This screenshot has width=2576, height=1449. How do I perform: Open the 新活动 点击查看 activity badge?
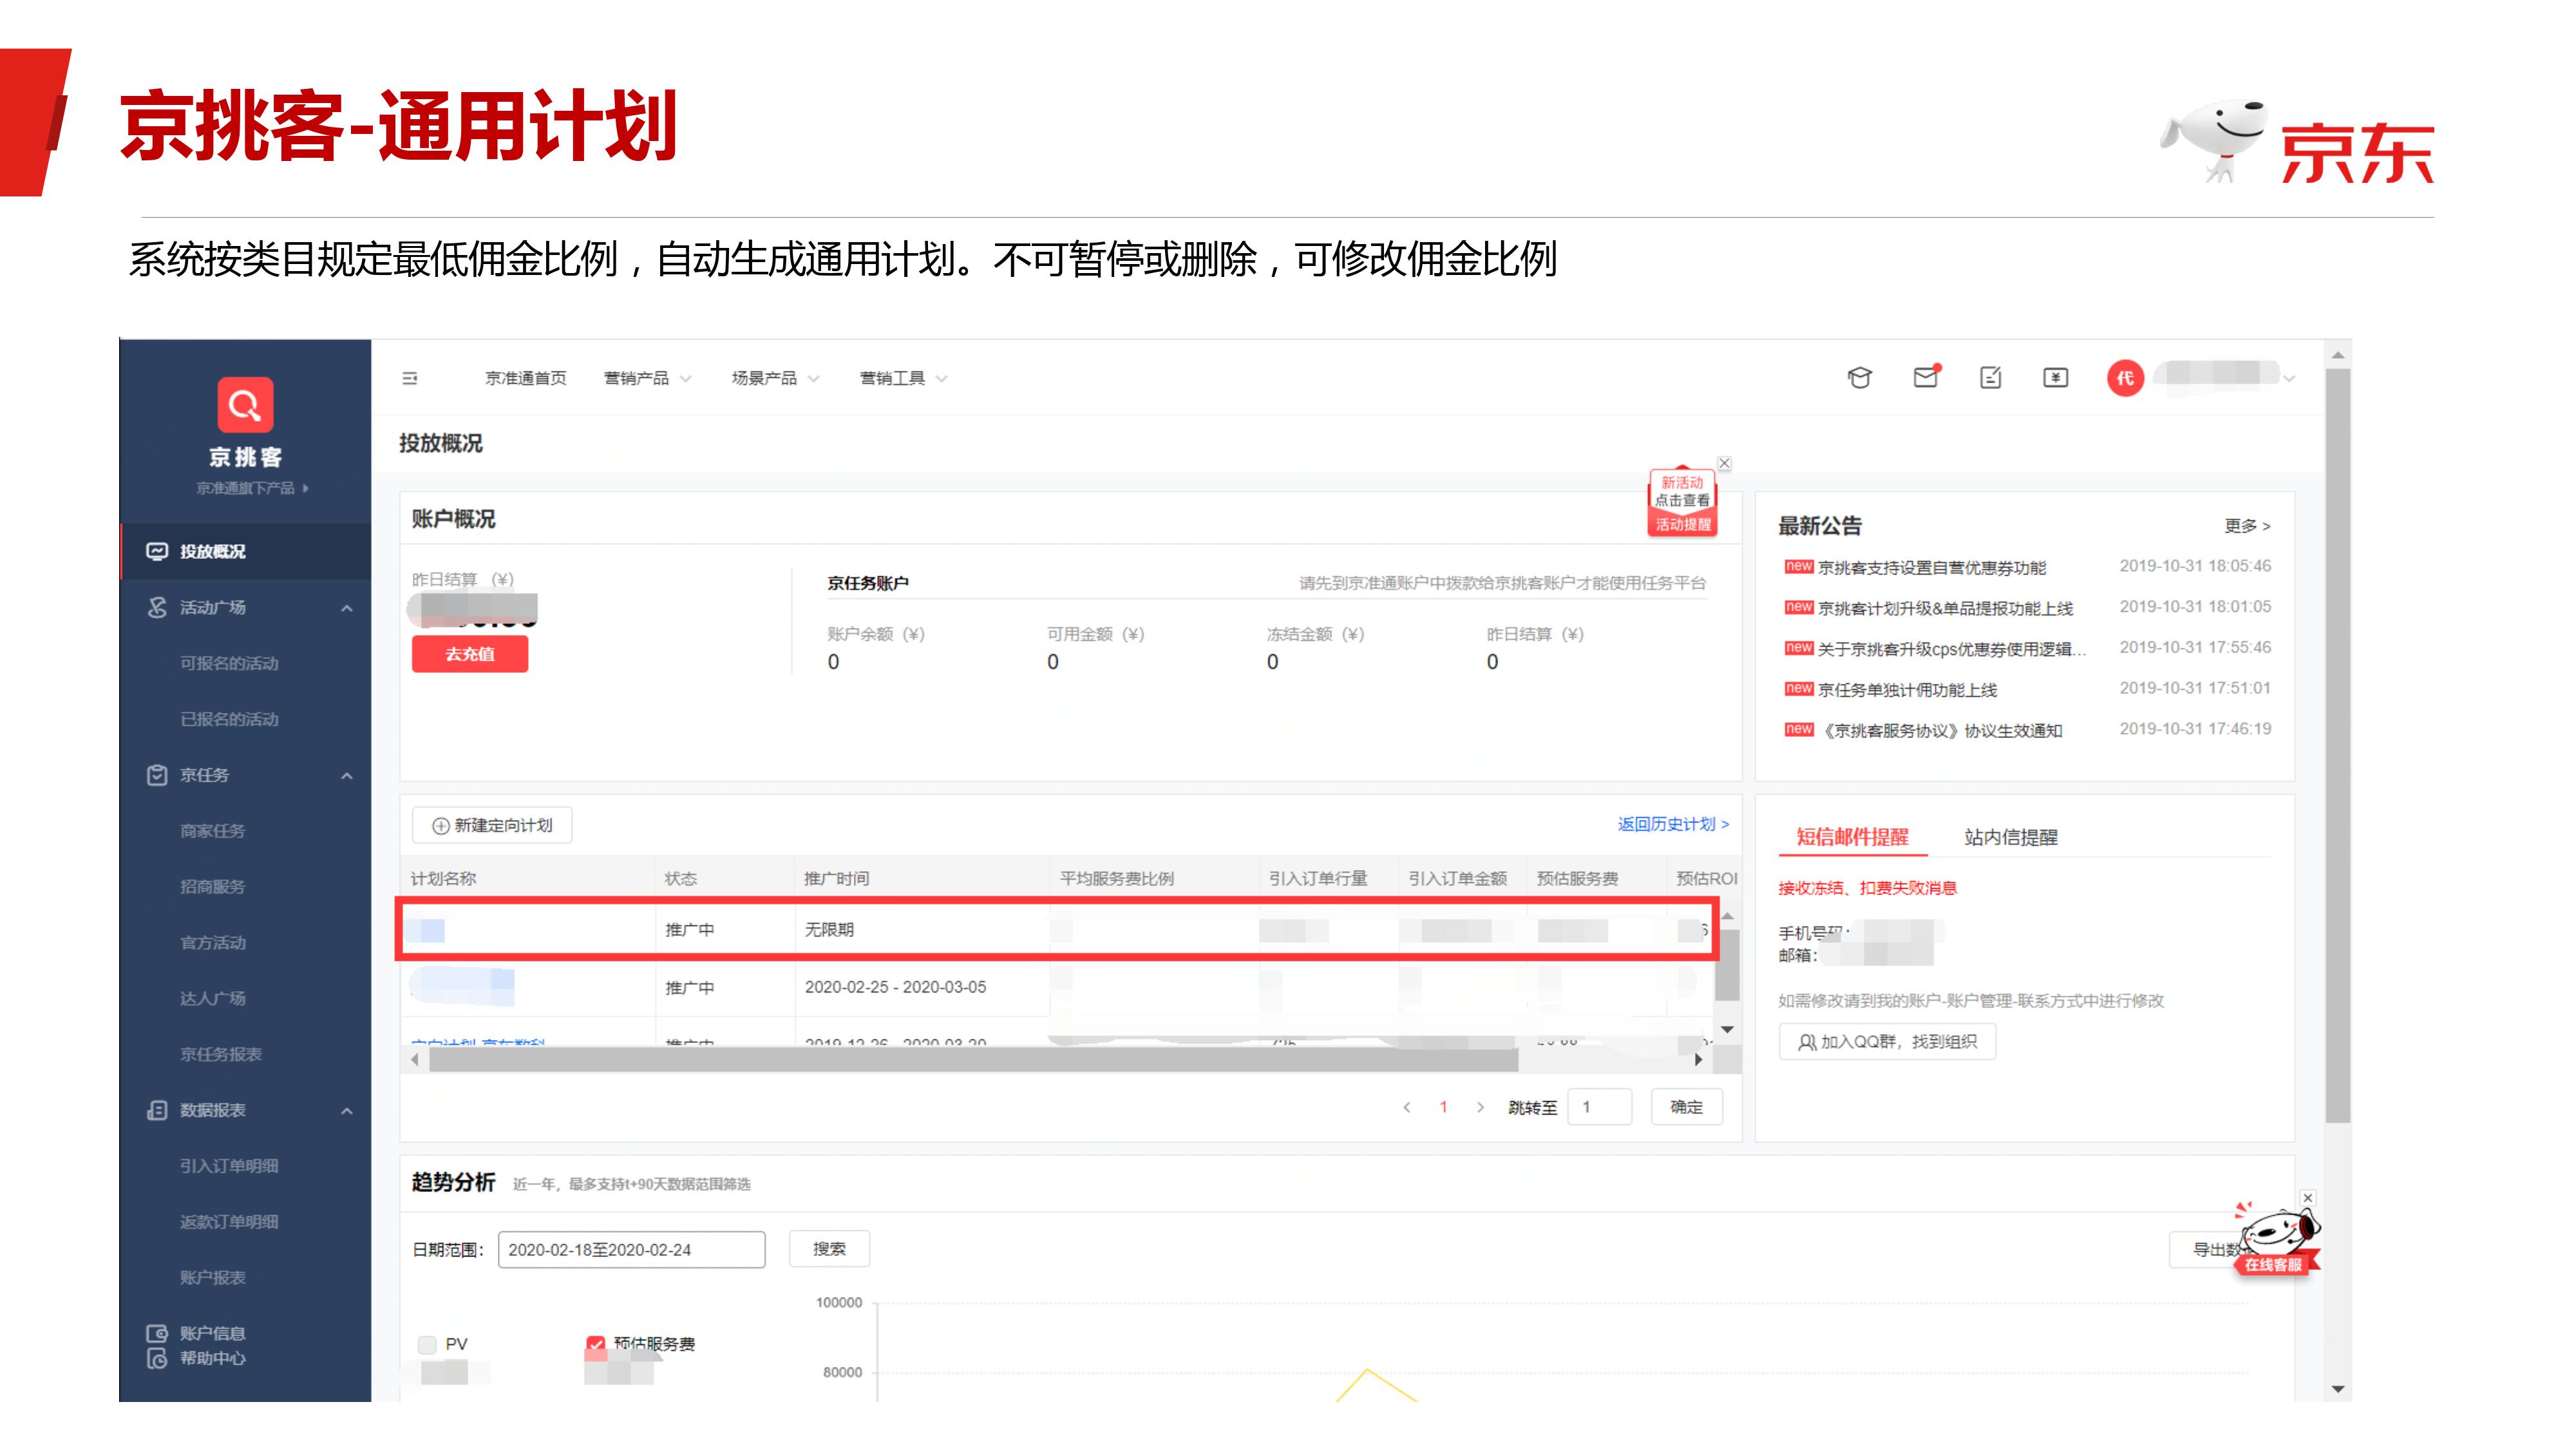(x=1682, y=502)
